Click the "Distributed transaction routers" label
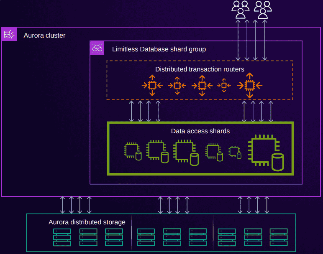Image resolution: width=323 pixels, height=254 pixels. click(x=200, y=69)
